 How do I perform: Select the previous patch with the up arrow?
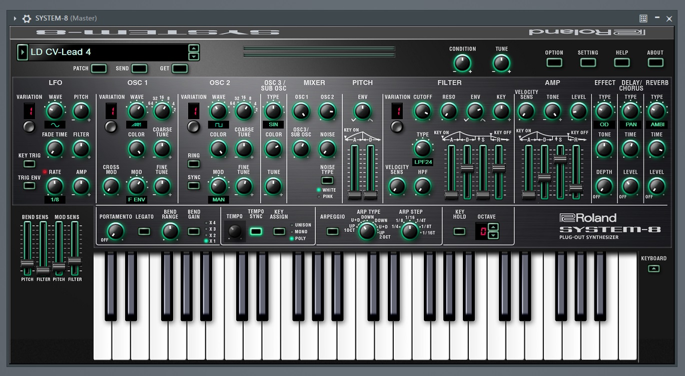pos(194,48)
